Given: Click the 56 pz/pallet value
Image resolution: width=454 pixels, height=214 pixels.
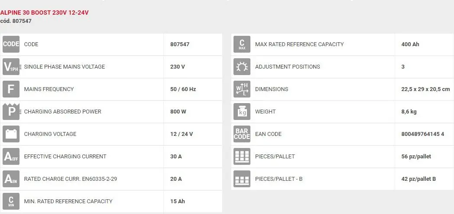Looking at the screenshot, I should click(x=416, y=157).
